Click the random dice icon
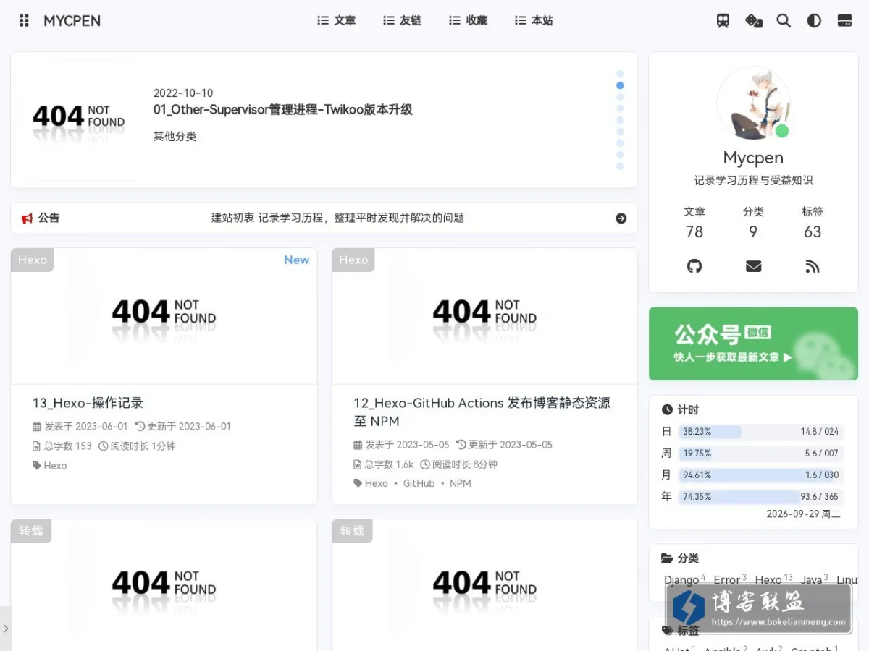The width and height of the screenshot is (869, 651). point(754,21)
